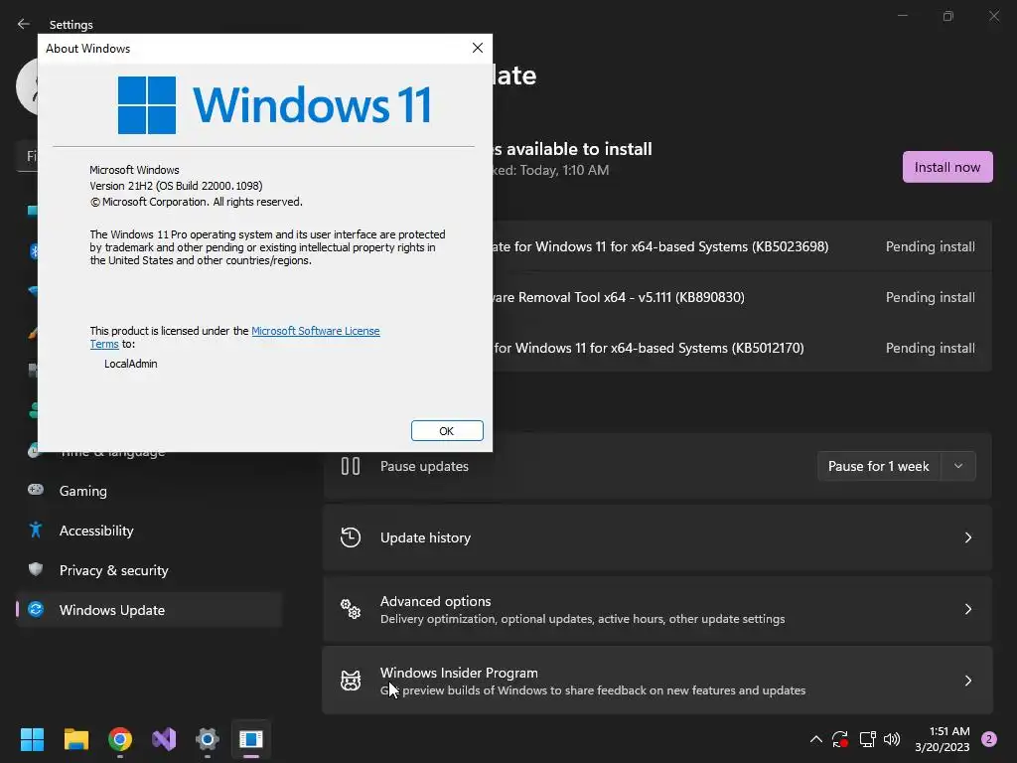Select Windows Update in sidebar
The height and width of the screenshot is (763, 1017).
click(149, 610)
